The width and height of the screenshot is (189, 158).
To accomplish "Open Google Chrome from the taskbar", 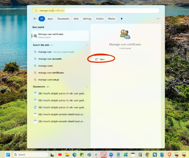I will [147, 155].
